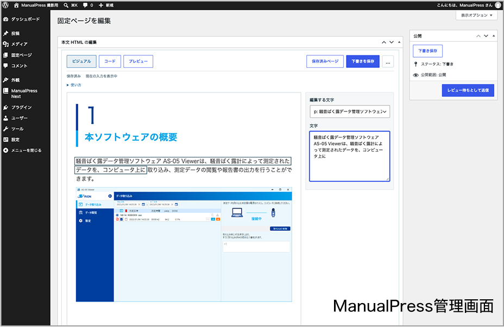Select the highlighted 騒音ばく露データ管理ソフトウェア paragraph
This screenshot has width=504, height=327.
[x=182, y=166]
